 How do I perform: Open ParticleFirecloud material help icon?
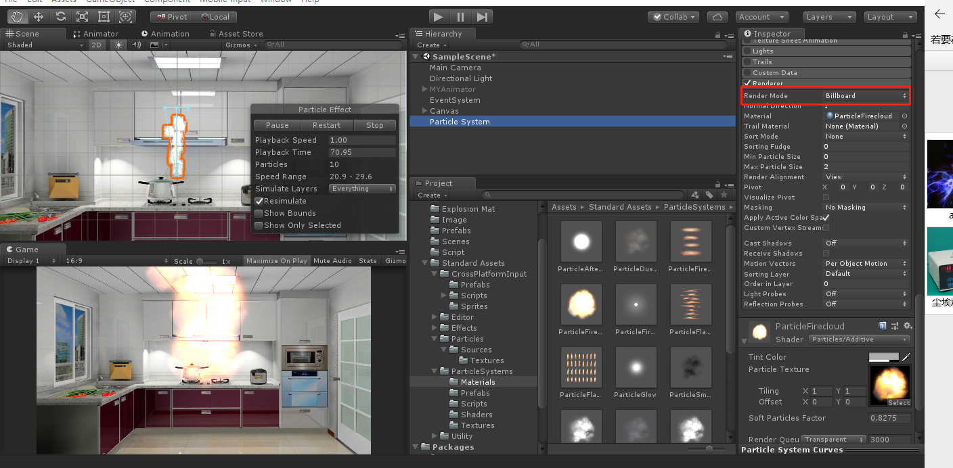coord(883,326)
